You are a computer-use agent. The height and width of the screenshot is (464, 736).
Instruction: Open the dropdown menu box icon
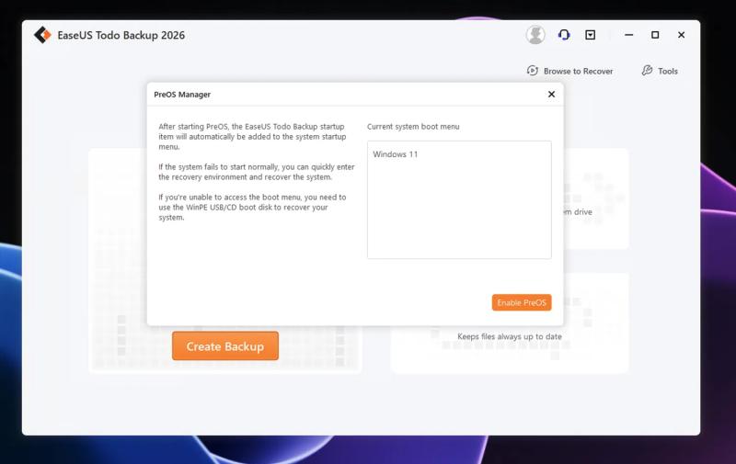(590, 35)
